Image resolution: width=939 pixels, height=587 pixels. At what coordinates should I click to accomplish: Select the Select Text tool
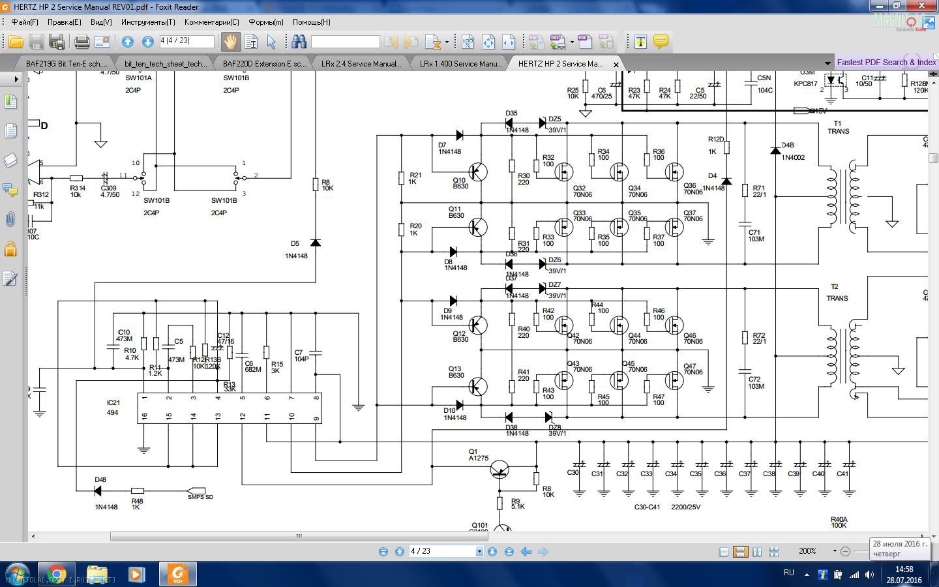[251, 42]
